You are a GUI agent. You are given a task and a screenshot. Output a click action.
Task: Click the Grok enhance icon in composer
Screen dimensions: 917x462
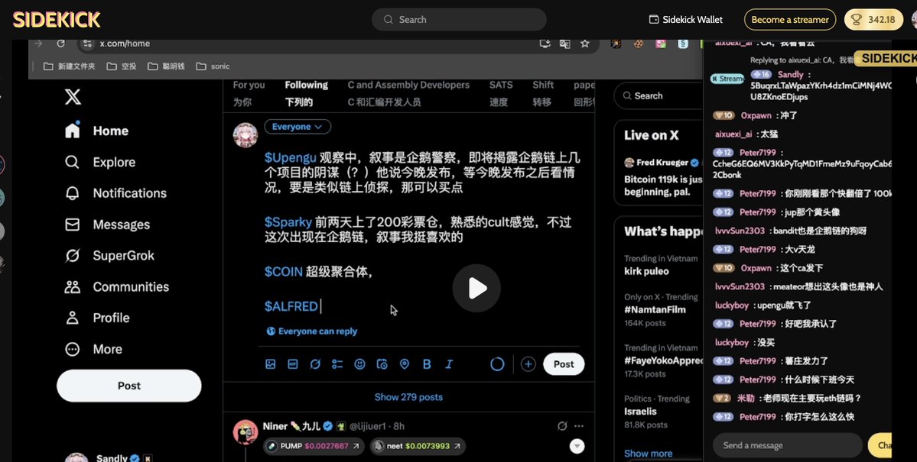click(315, 364)
